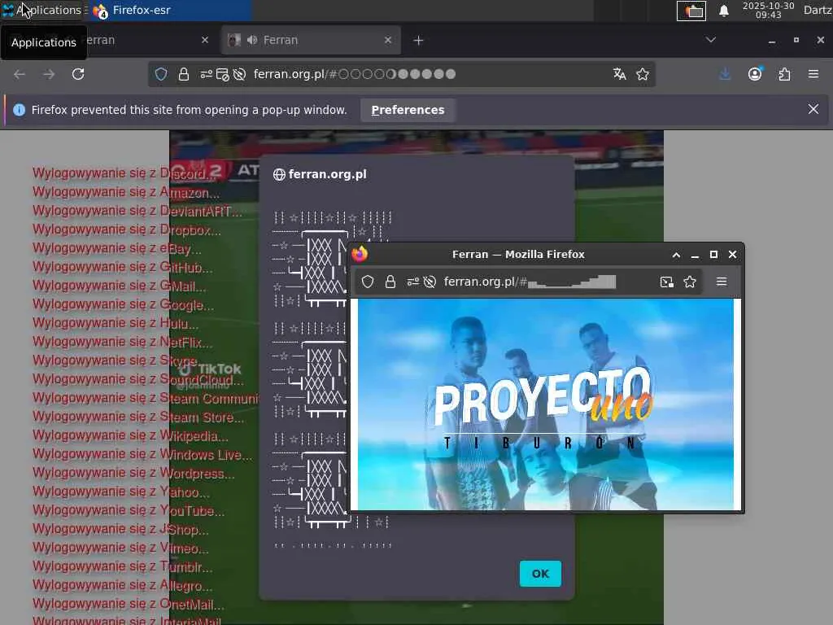Open the Downloads panel
Image resolution: width=833 pixels, height=625 pixels.
pos(725,74)
